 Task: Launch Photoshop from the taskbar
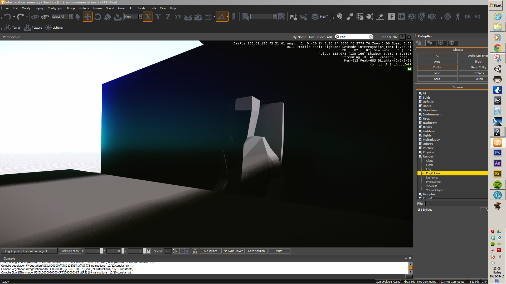497,153
